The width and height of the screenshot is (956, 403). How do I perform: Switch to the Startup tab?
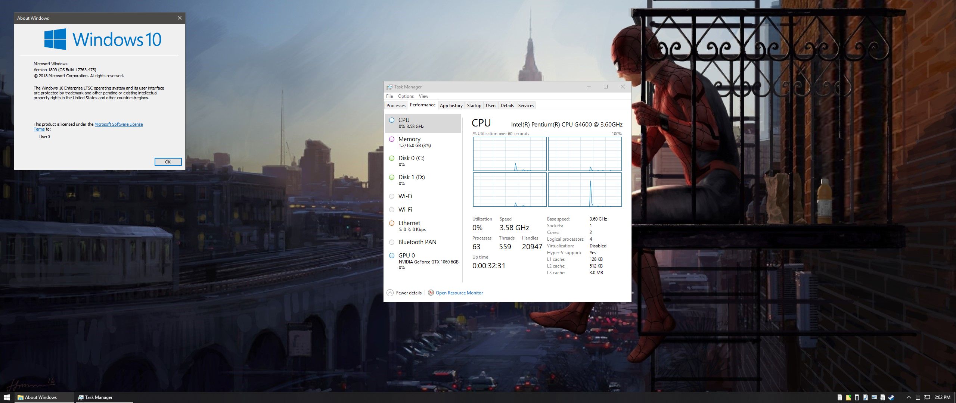[474, 106]
